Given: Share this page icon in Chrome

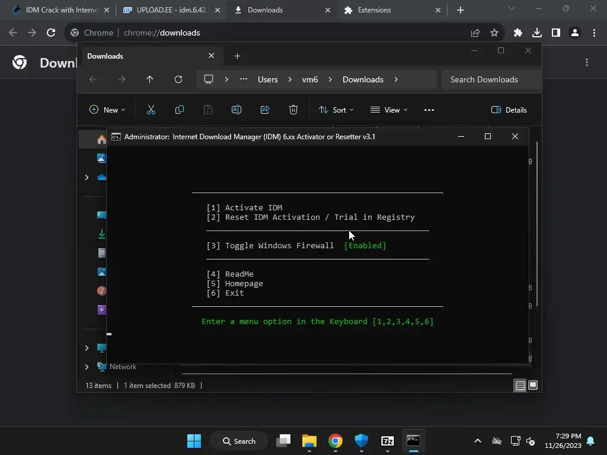Looking at the screenshot, I should click(x=475, y=33).
